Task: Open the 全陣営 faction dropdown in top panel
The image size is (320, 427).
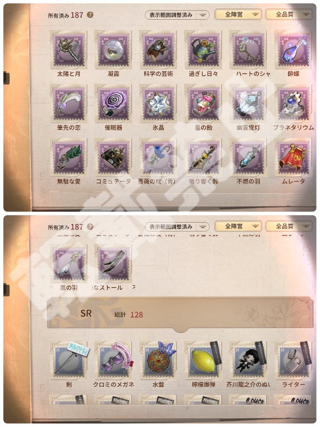Action: pyautogui.click(x=238, y=14)
